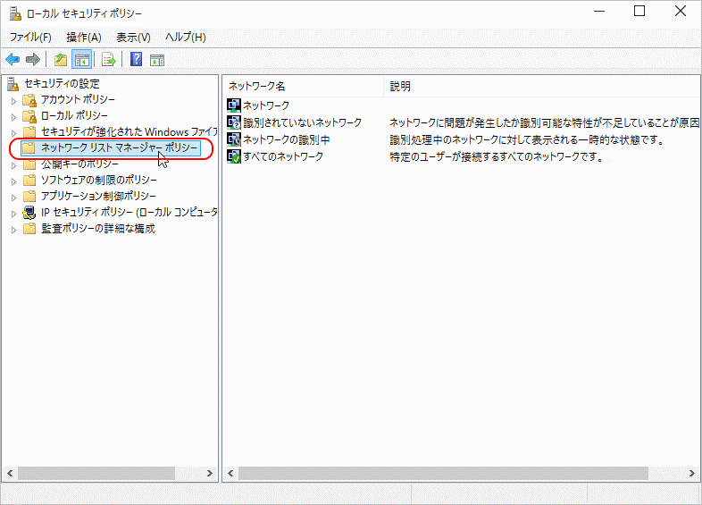The width and height of the screenshot is (702, 505).
Task: Select the ソフトウェアの制限のポリシー label
Action: [99, 181]
